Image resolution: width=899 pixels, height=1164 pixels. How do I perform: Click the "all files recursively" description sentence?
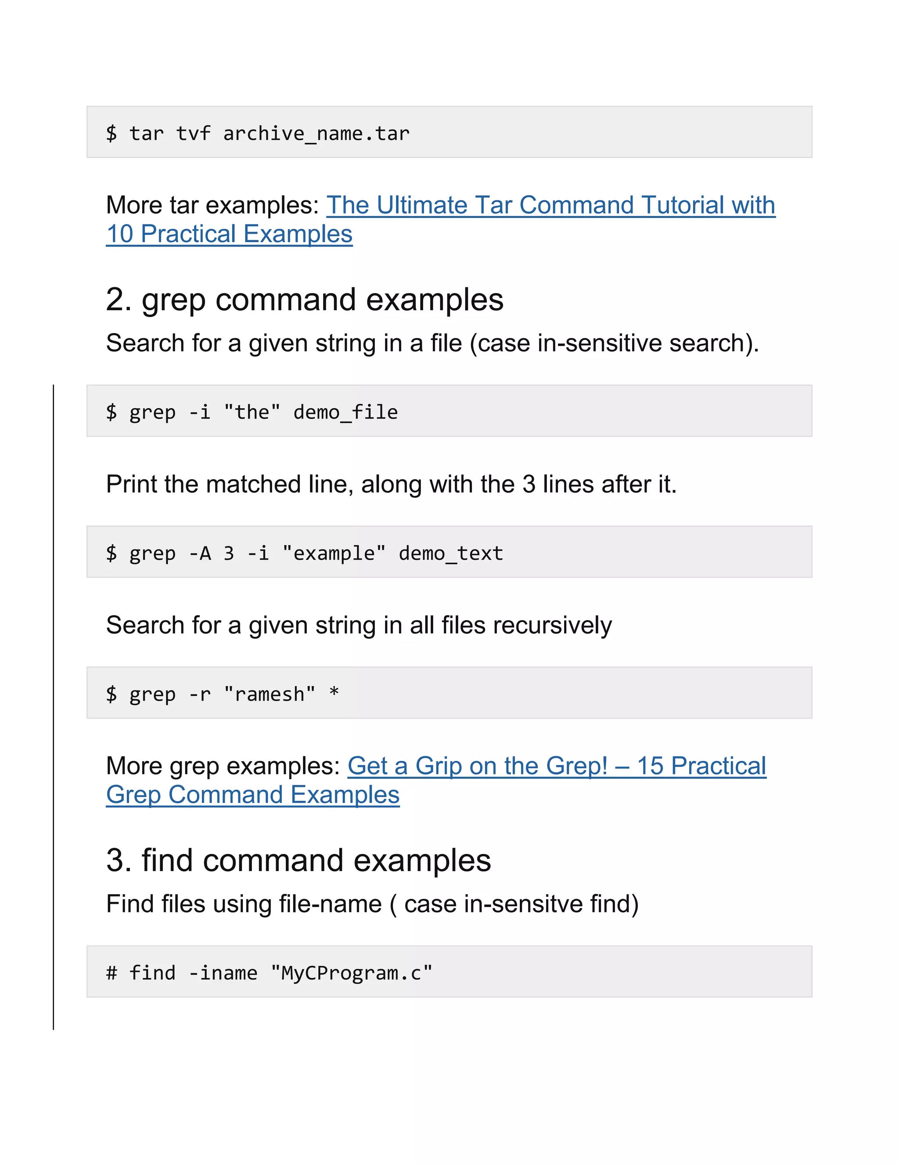tap(359, 625)
